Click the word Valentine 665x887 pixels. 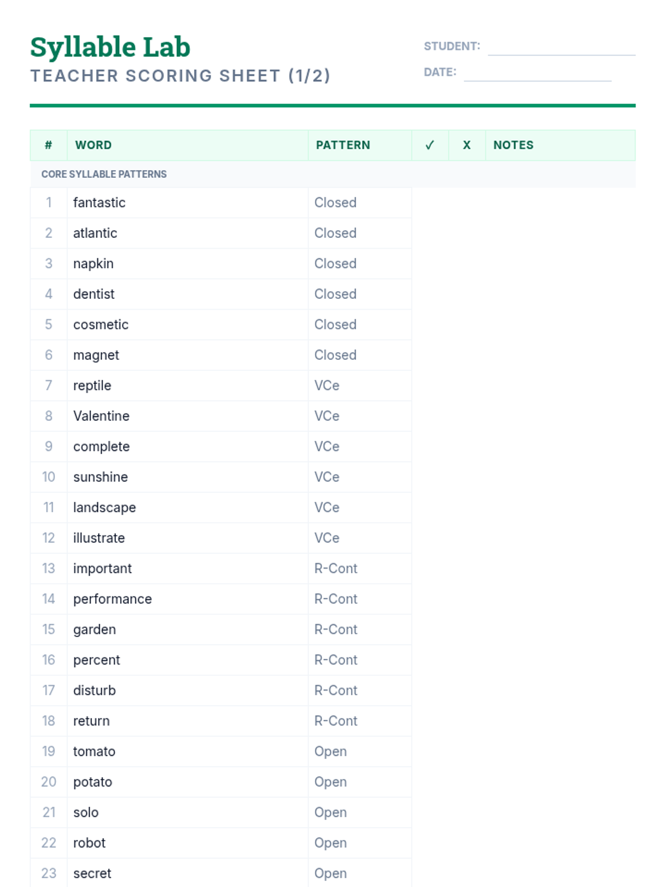pos(101,416)
